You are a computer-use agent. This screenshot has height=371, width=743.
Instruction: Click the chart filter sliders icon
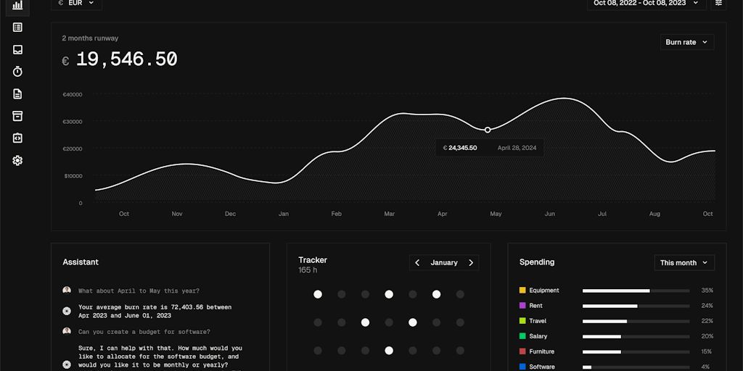coord(719,3)
